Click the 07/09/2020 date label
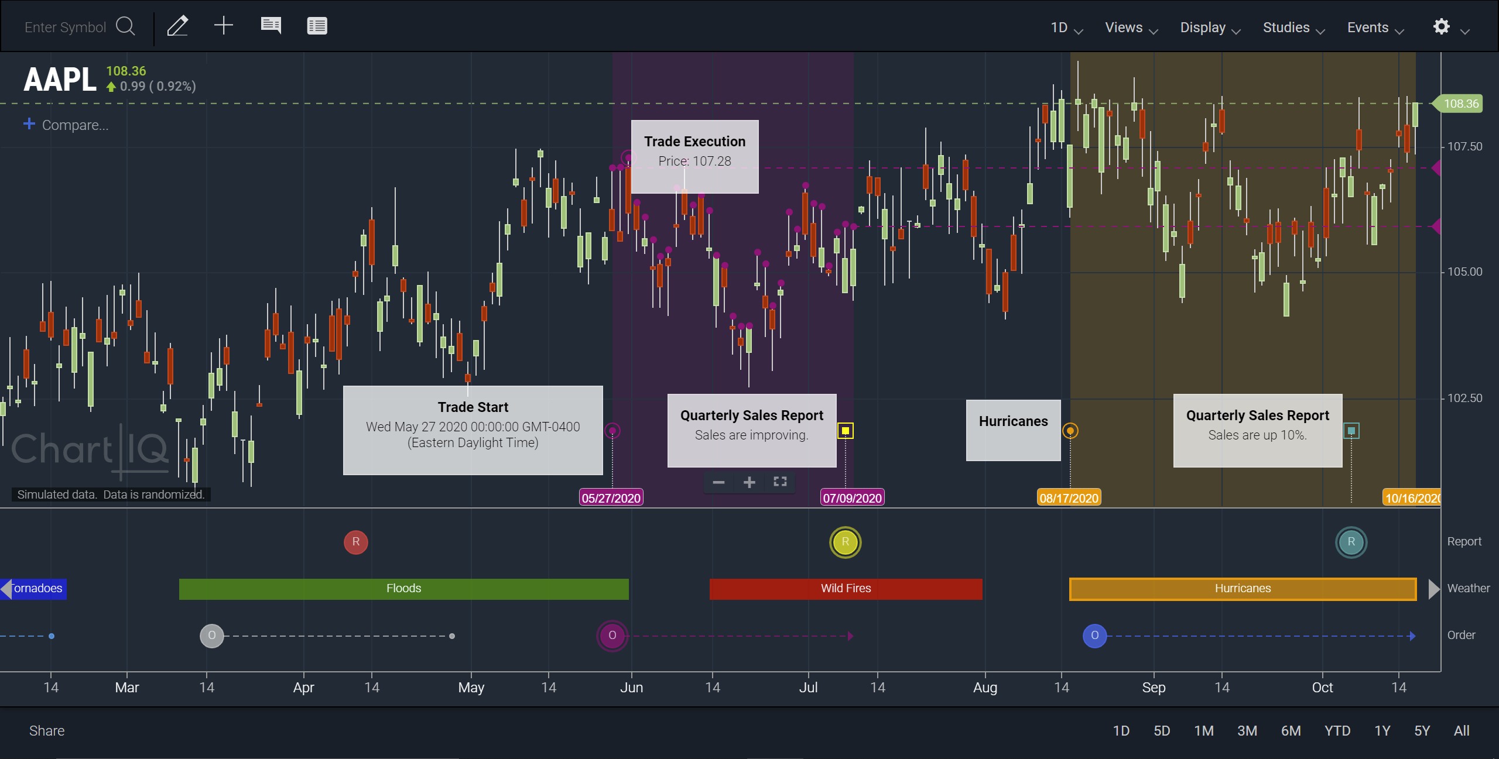This screenshot has height=759, width=1499. (x=853, y=497)
